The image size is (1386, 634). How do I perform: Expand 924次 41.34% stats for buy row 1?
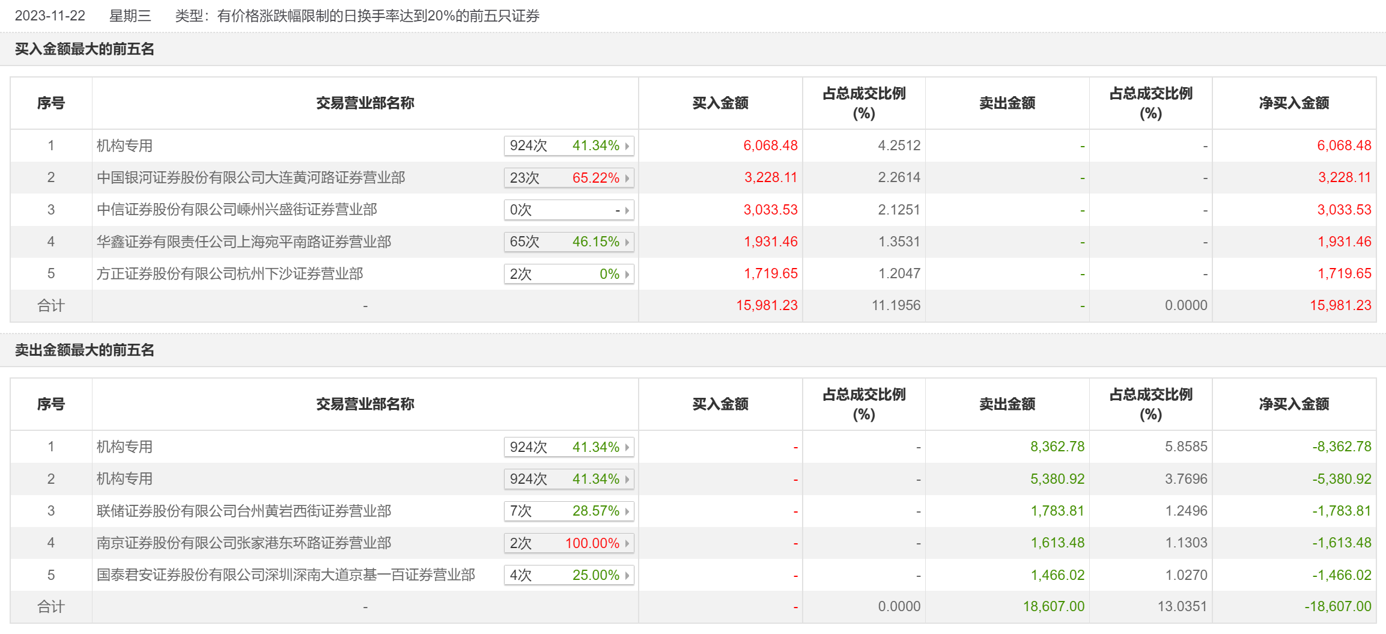click(569, 146)
